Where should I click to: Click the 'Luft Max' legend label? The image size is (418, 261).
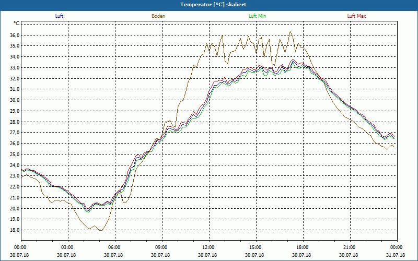tap(356, 16)
